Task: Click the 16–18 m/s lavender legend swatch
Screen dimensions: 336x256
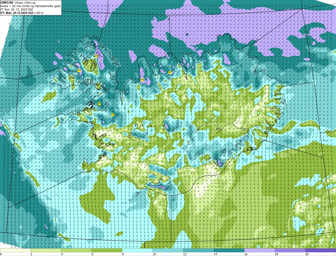Action: [x=260, y=250]
